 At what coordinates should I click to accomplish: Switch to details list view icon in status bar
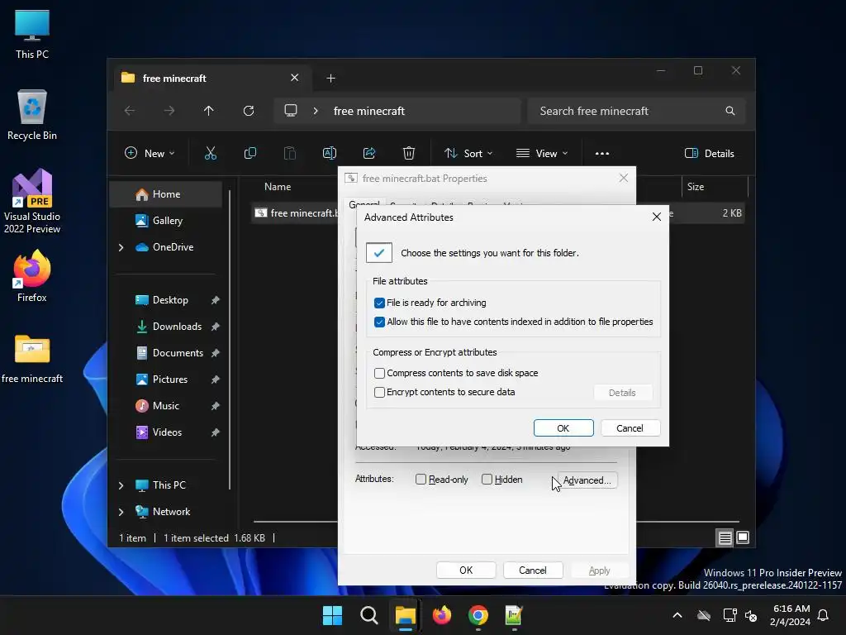tap(725, 537)
